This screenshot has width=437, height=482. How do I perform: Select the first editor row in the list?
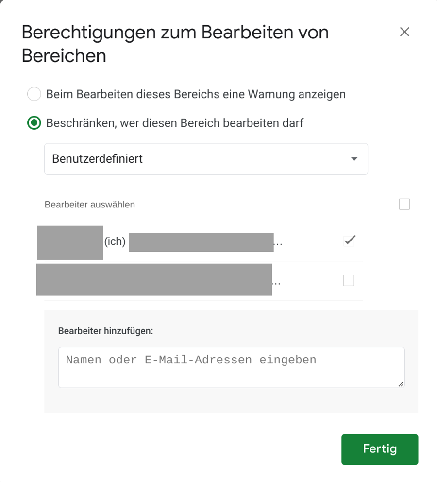[x=170, y=241]
